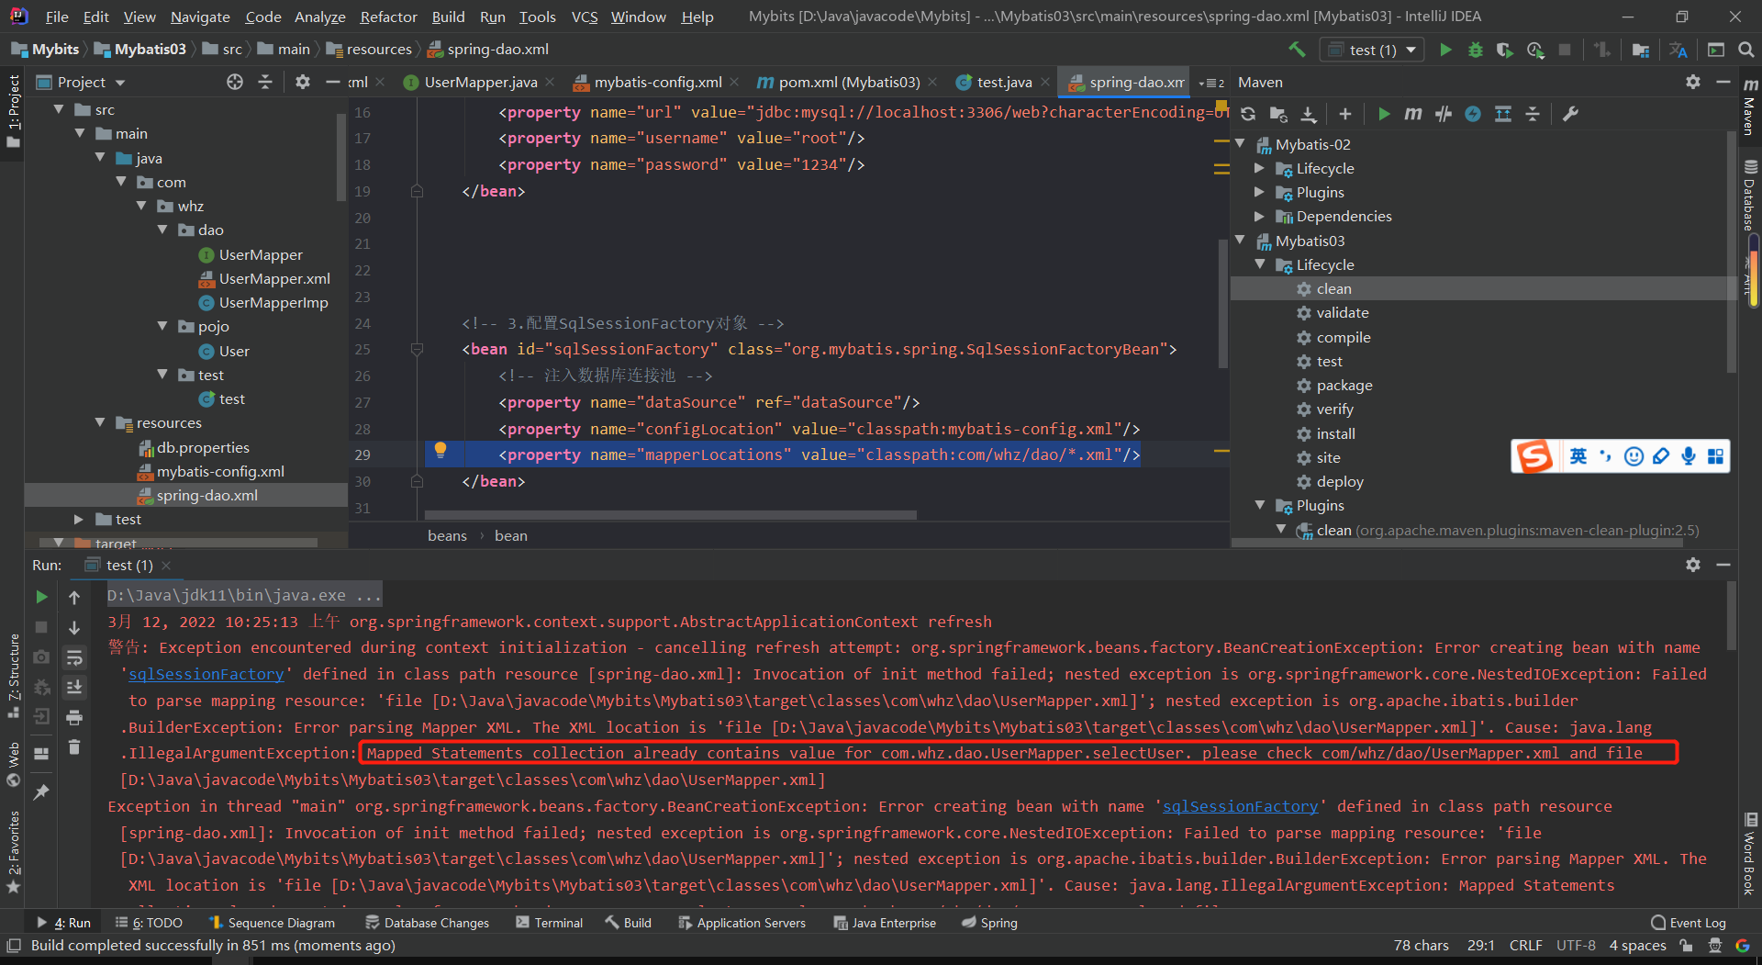Click 'beans' in the editor breadcrumb

(447, 535)
